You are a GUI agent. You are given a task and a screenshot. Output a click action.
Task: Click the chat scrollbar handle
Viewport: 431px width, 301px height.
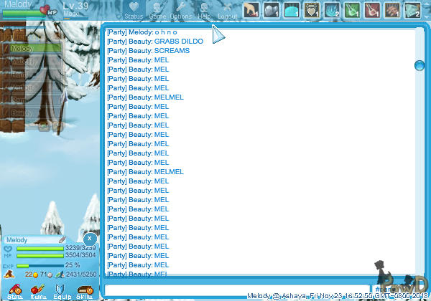tap(420, 66)
